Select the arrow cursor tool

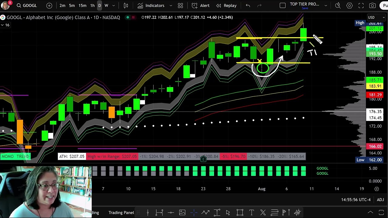pyautogui.click(x=228, y=213)
